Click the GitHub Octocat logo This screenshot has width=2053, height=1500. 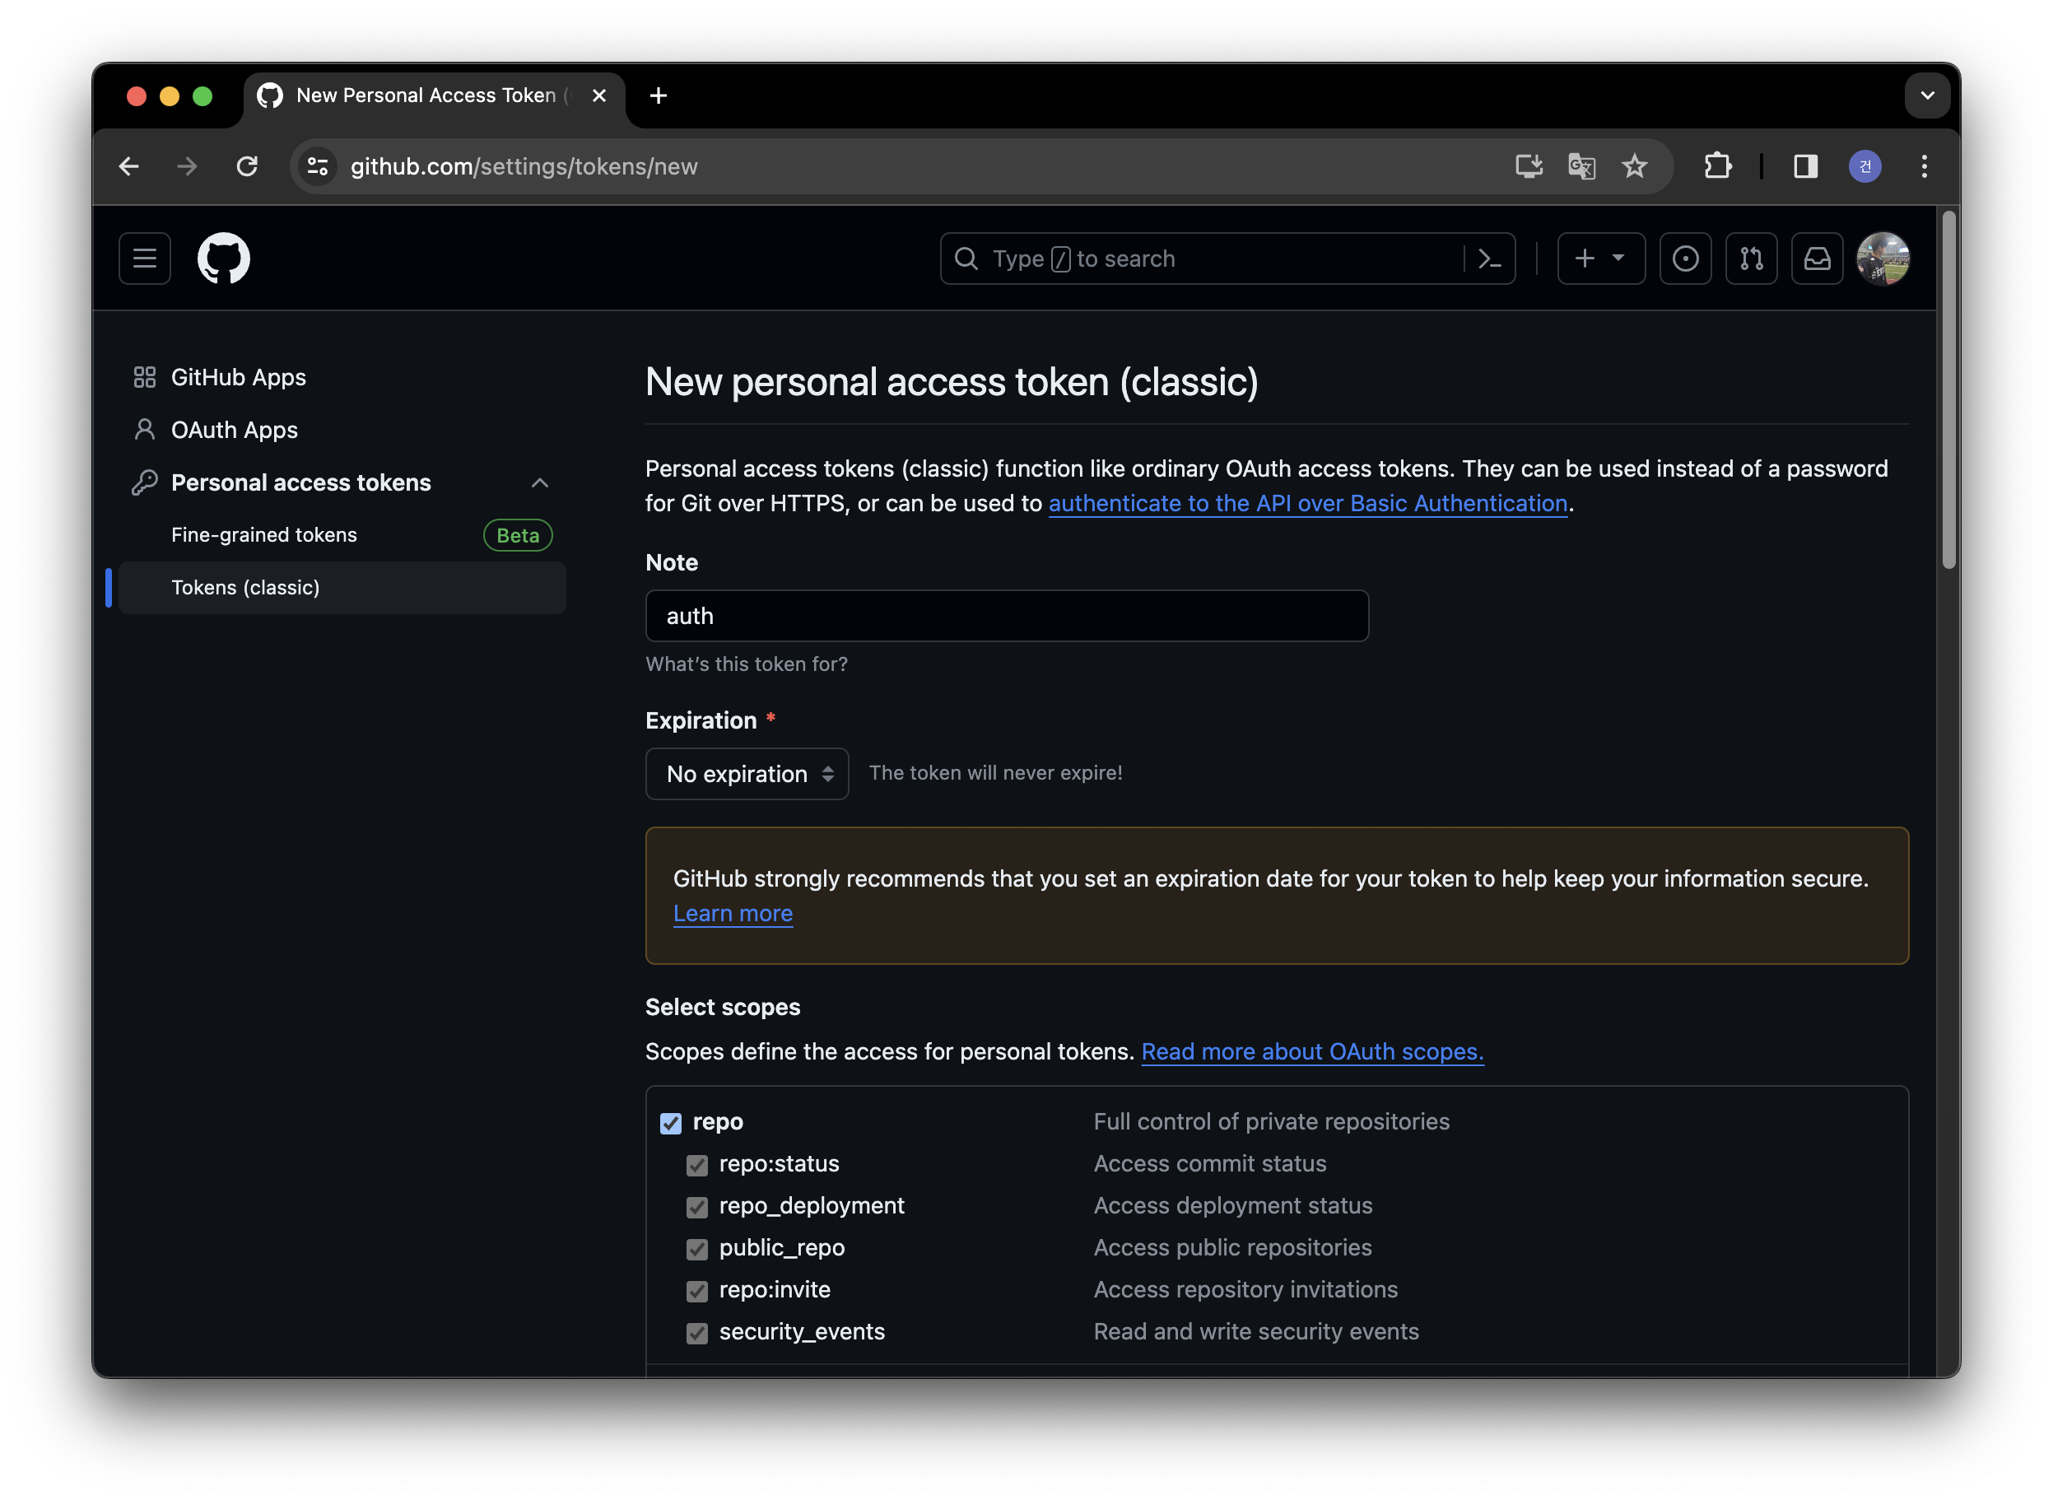point(223,259)
